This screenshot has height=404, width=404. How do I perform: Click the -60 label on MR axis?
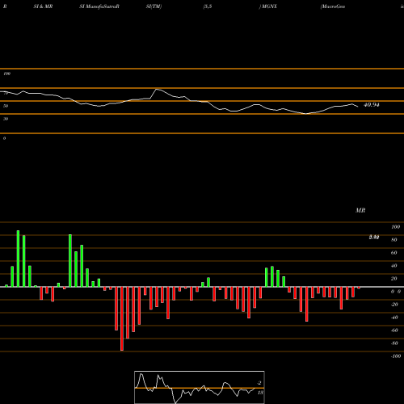coord(394,330)
